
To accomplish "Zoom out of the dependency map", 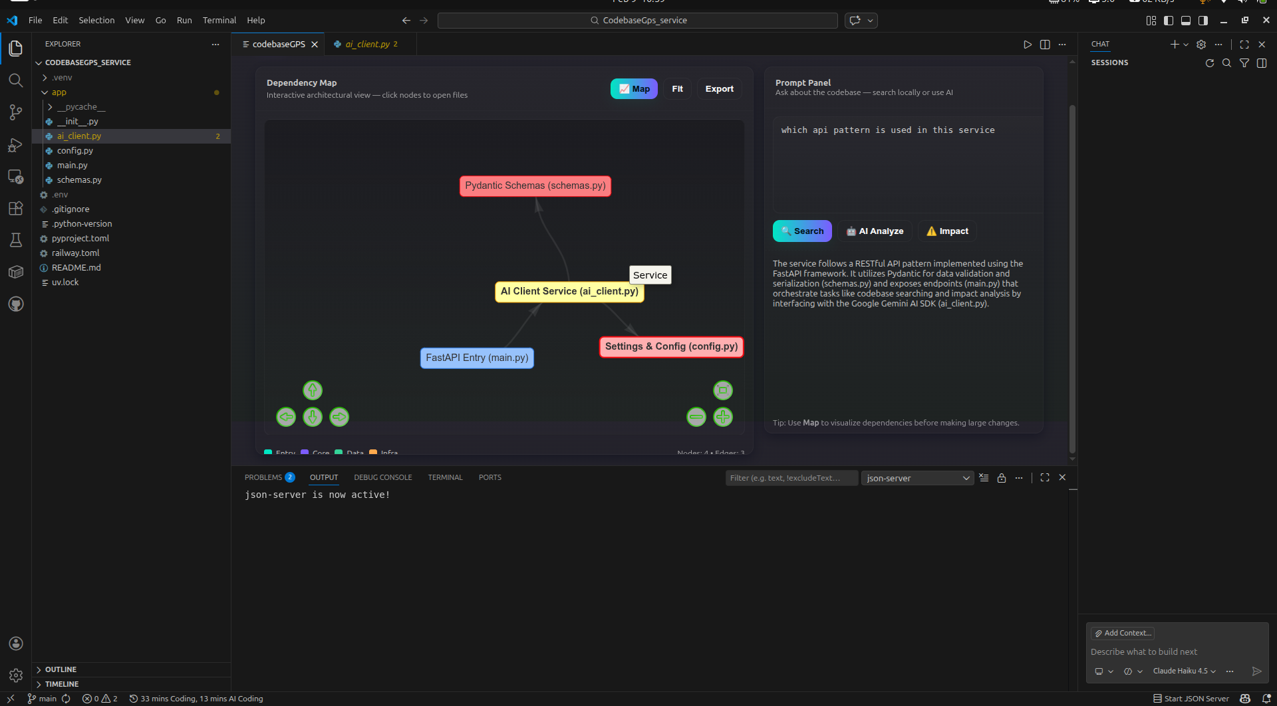I will (x=696, y=417).
